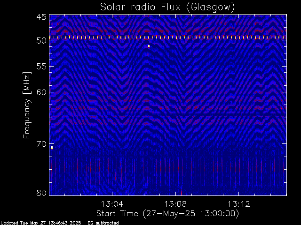This screenshot has width=301, height=225.
Task: Click the 45 MHz axis tick label
Action: pyautogui.click(x=41, y=17)
